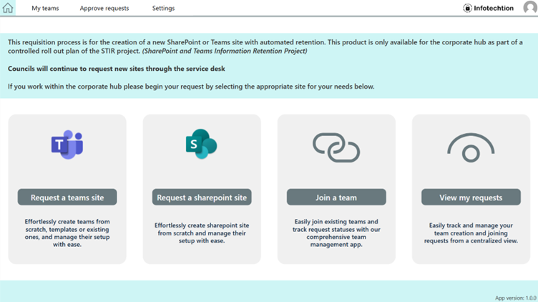Image resolution: width=538 pixels, height=302 pixels.
Task: Click the Join a team button
Action: point(336,198)
